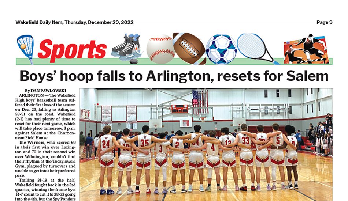Click the American flag in photo

click(200, 102)
